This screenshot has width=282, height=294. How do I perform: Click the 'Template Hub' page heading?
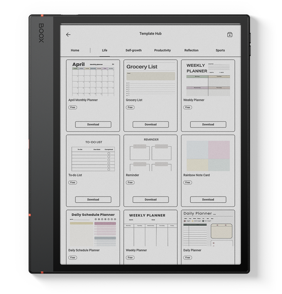coord(150,34)
